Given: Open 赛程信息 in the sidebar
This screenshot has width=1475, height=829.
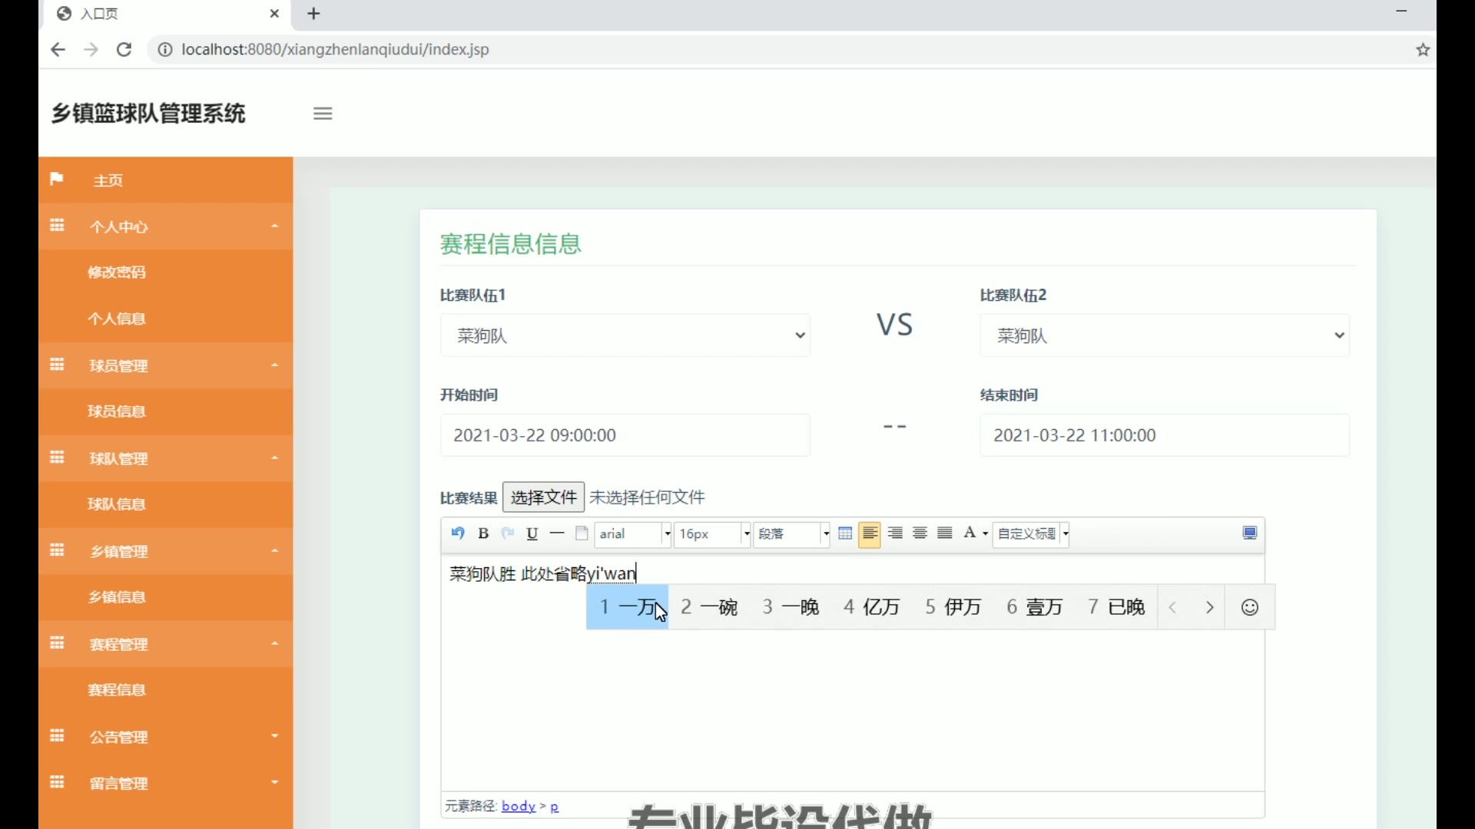Looking at the screenshot, I should pos(117,690).
